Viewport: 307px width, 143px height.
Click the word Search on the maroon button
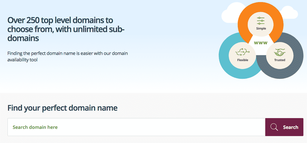291,127
